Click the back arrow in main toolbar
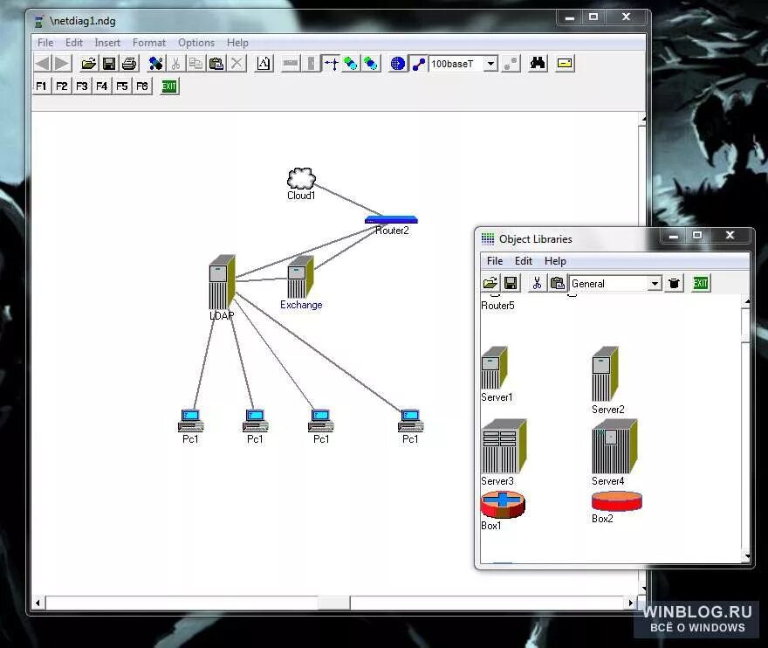Viewport: 768px width, 648px height. [x=43, y=63]
